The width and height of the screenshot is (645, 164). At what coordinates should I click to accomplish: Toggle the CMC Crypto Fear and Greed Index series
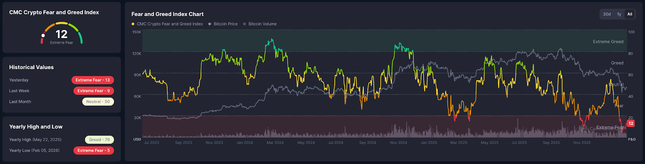170,24
